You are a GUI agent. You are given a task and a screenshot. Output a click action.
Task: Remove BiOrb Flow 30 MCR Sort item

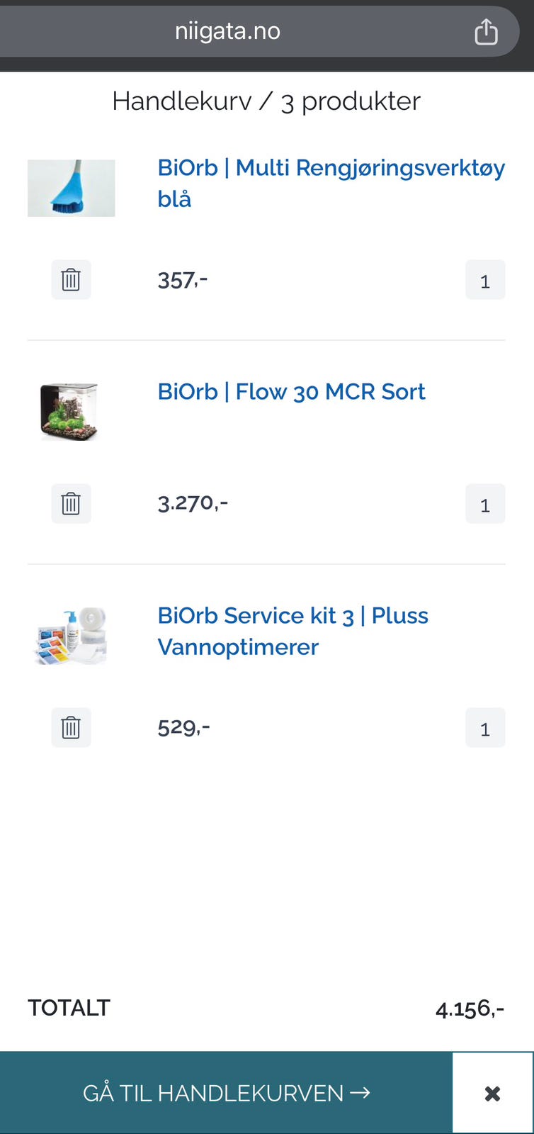[71, 504]
